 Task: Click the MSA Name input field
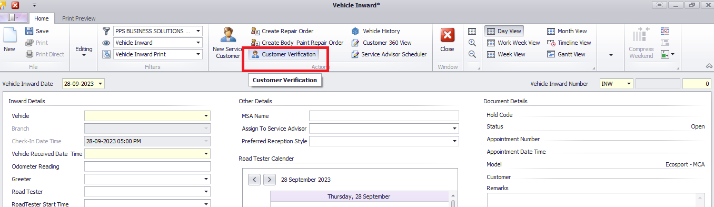pyautogui.click(x=384, y=116)
